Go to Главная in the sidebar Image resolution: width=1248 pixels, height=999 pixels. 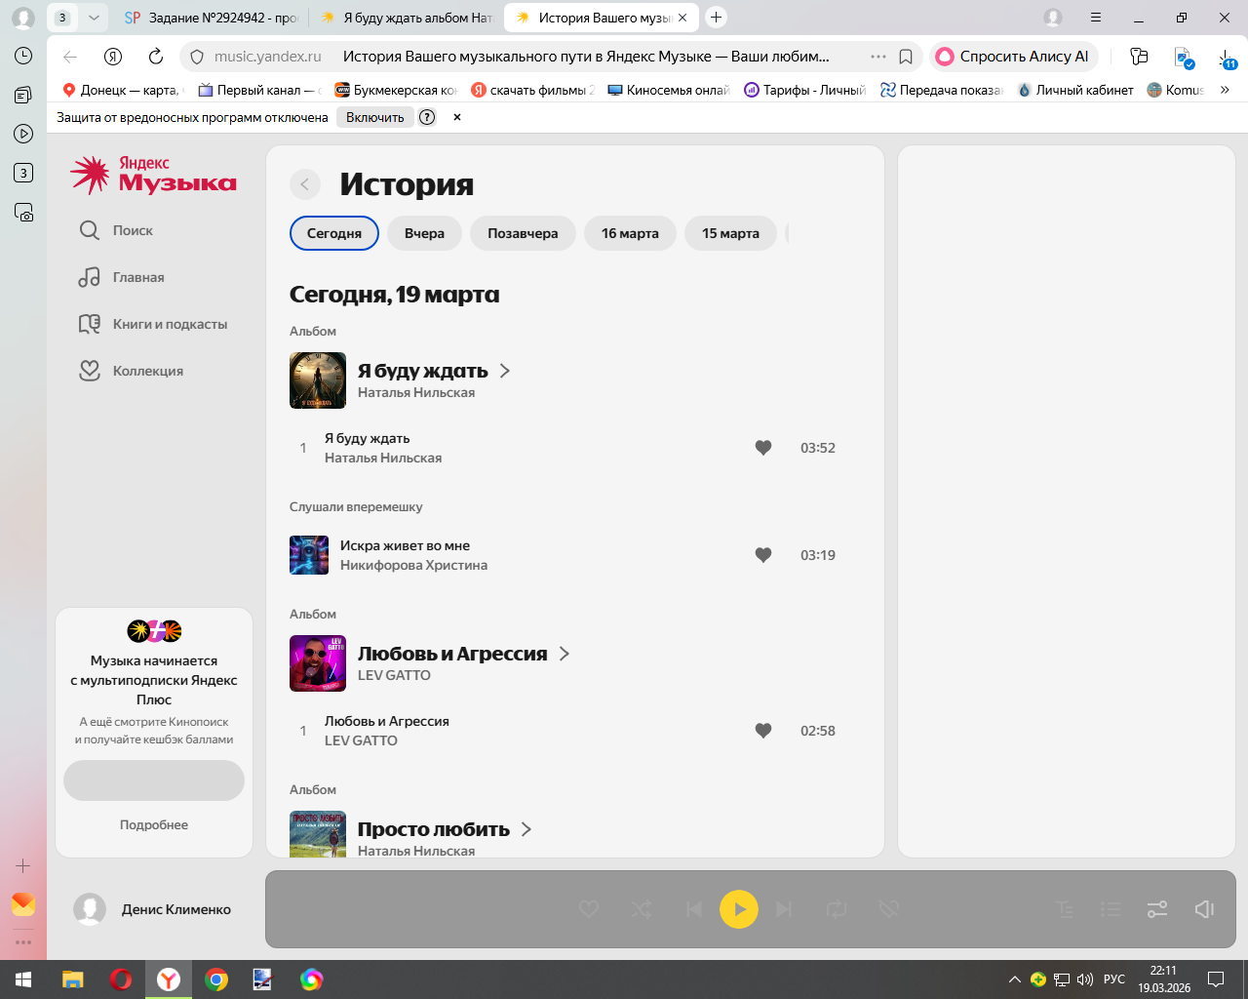[122, 277]
